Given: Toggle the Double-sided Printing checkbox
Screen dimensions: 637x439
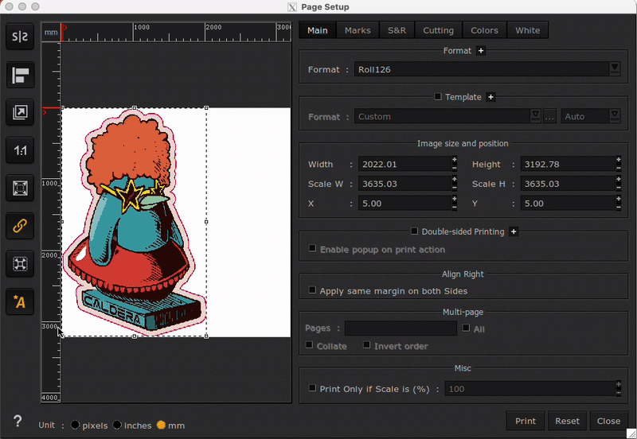Looking at the screenshot, I should (x=414, y=231).
